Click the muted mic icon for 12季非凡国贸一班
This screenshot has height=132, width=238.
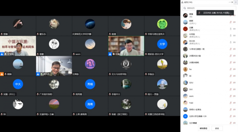pyautogui.click(x=231, y=49)
